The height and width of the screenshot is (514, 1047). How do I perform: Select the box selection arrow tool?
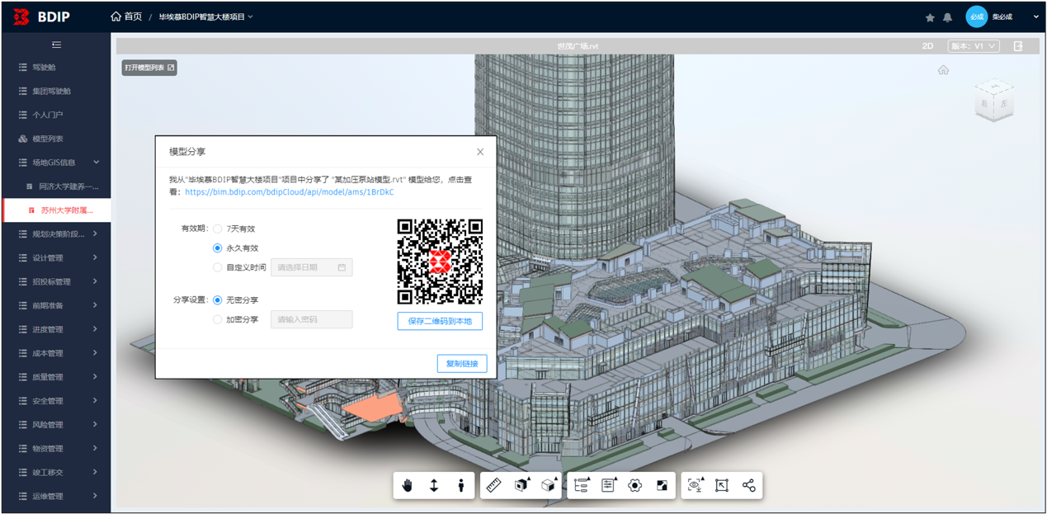pyautogui.click(x=722, y=486)
